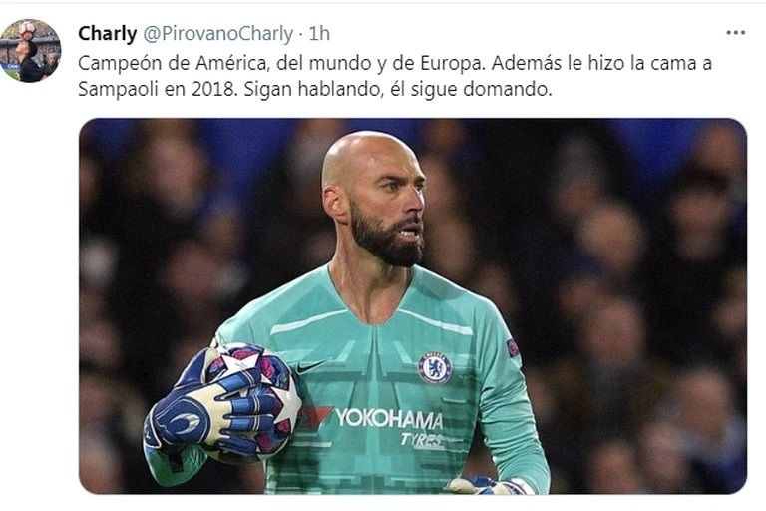The height and width of the screenshot is (511, 766).
Task: Click the Champions League match ball
Action: (251, 400)
